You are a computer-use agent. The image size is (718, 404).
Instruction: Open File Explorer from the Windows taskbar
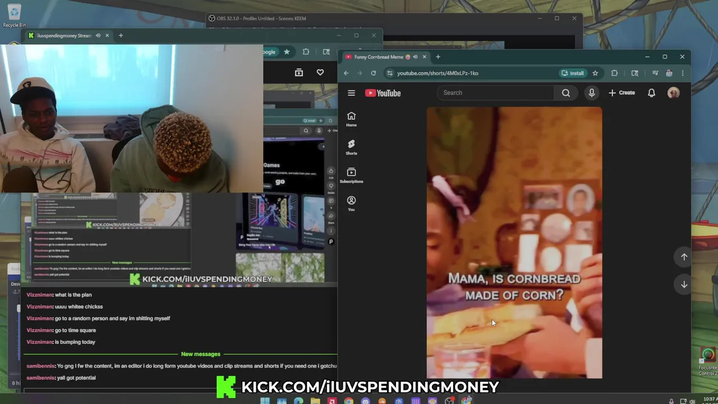coord(315,401)
